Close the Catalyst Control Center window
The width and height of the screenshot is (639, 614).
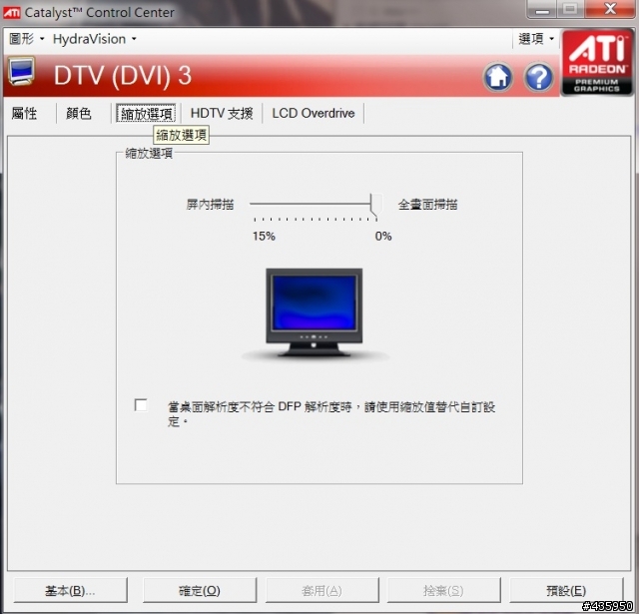[610, 9]
